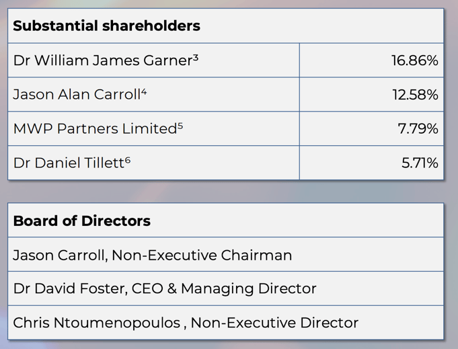
Task: Select the Dr William James Garner name
Action: tap(102, 61)
